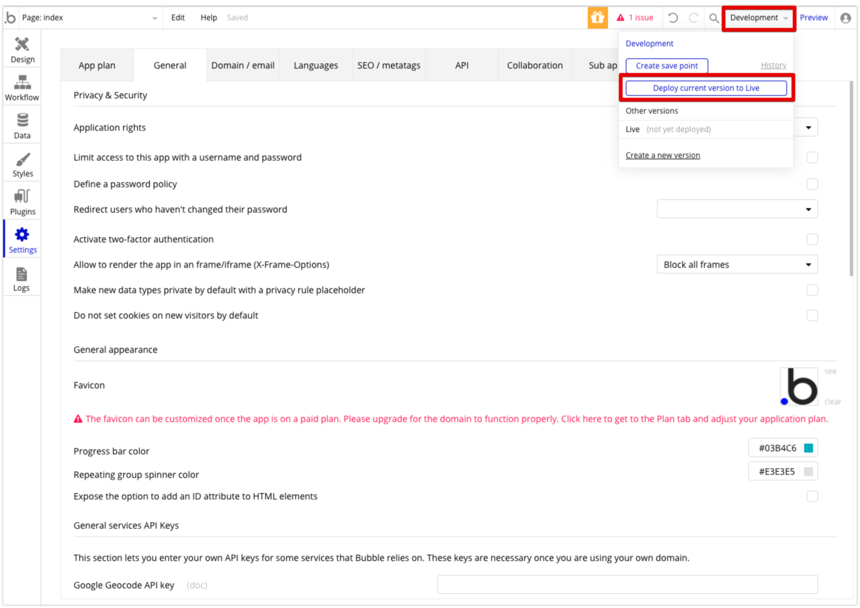Click the Preview link

(x=814, y=18)
